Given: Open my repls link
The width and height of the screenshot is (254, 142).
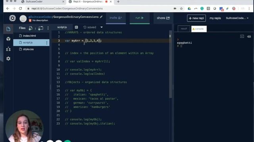Looking at the screenshot, I should (x=215, y=18).
